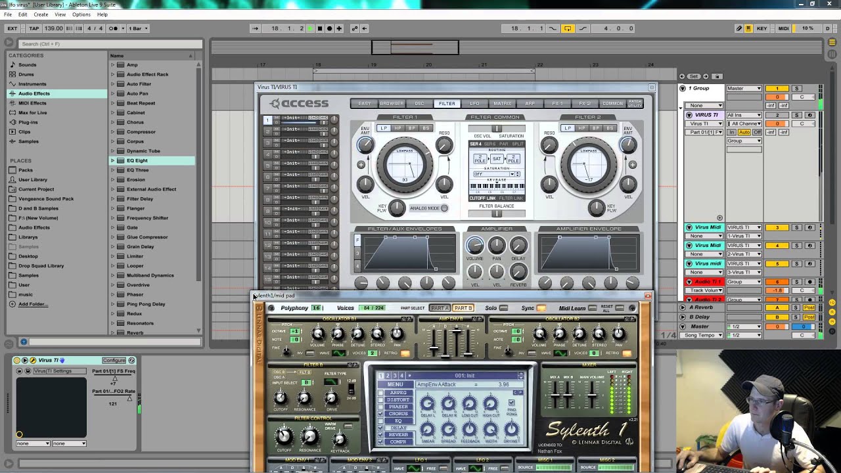Start playback with the green Play button
Image resolution: width=841 pixels, height=473 pixels.
311,28
